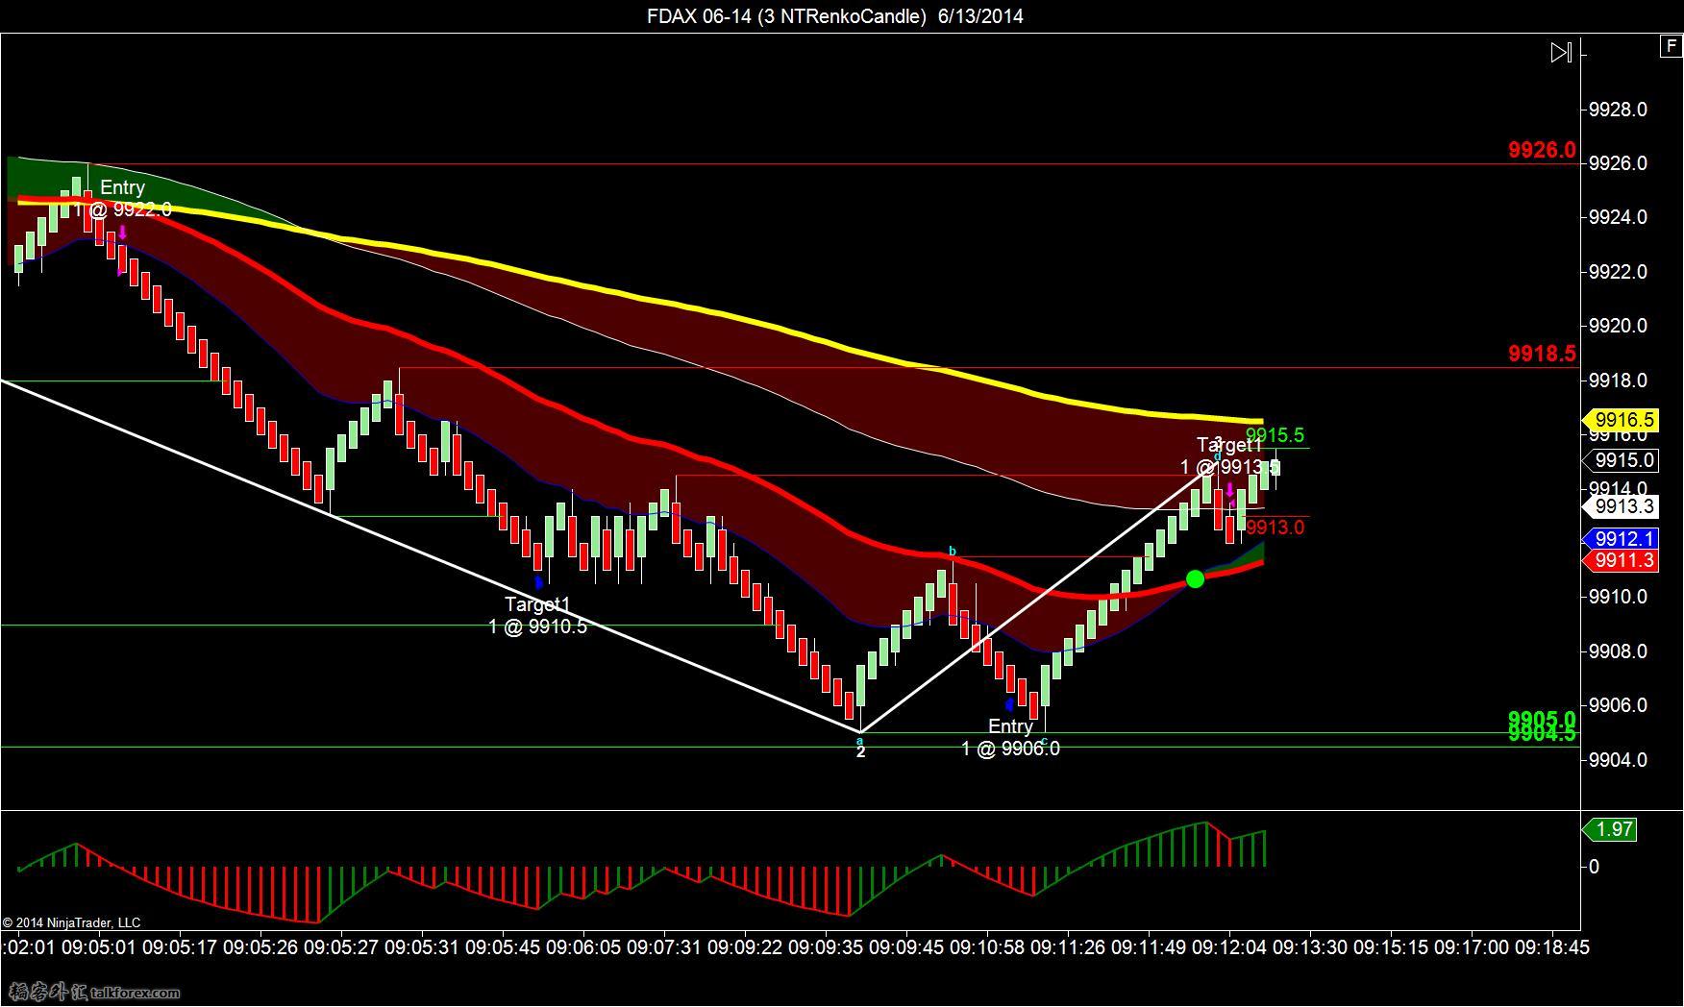The width and height of the screenshot is (1684, 1007).
Task: Click the green dot on the red moving average
Action: (x=1195, y=578)
